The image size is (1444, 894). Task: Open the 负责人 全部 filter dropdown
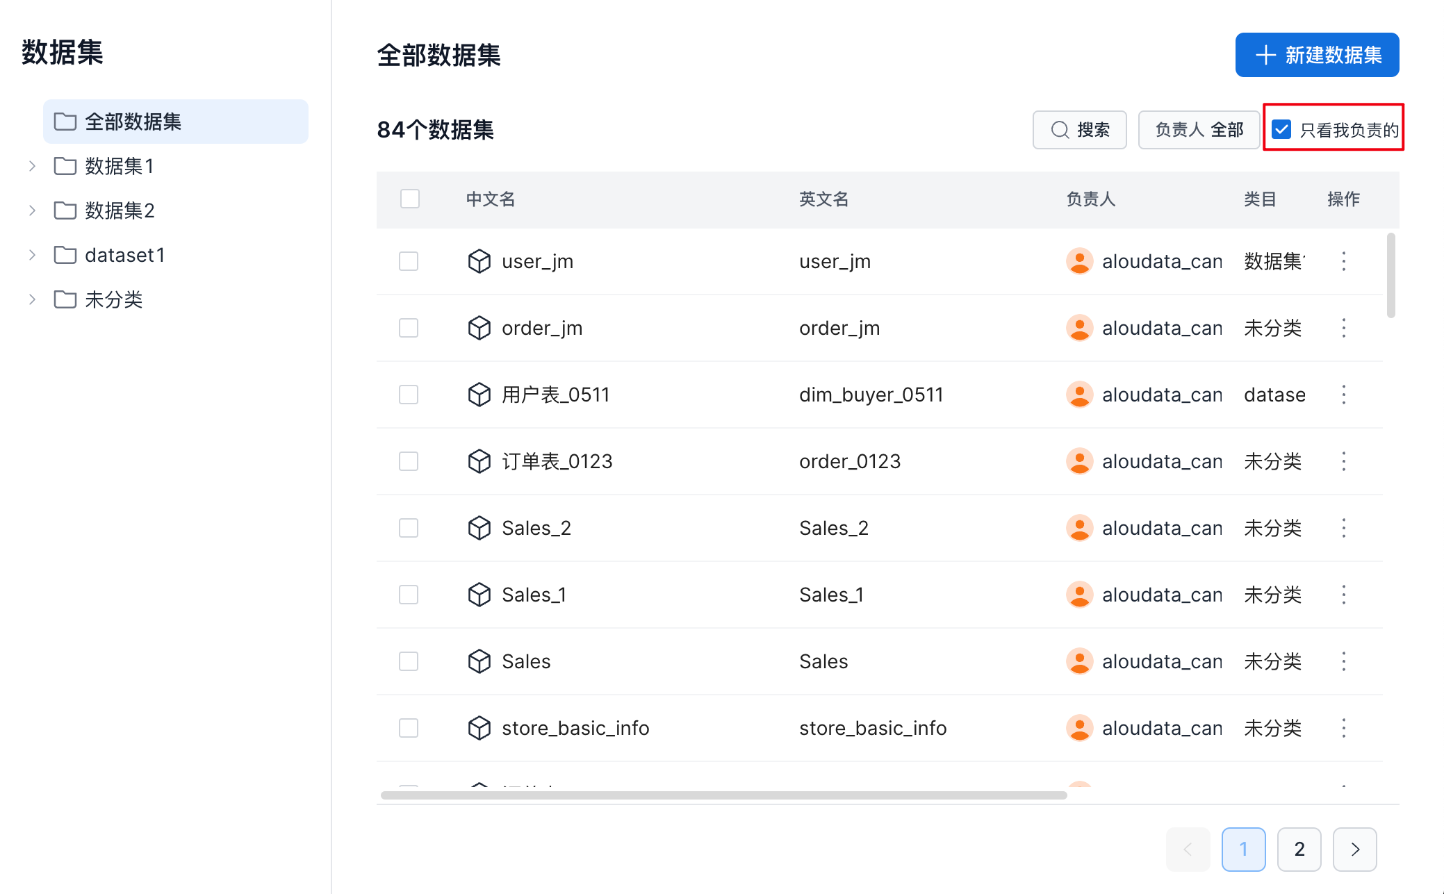point(1199,129)
